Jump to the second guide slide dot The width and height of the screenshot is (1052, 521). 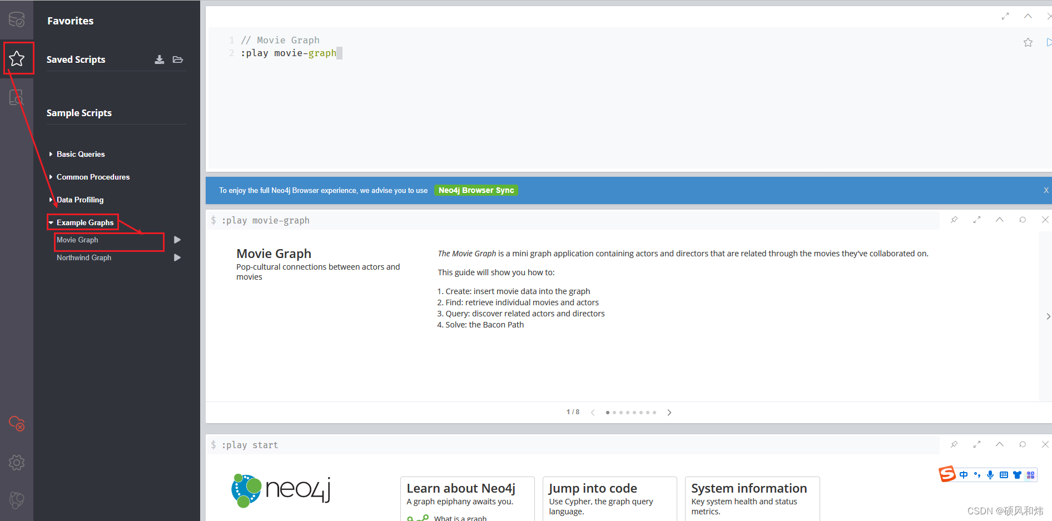tap(614, 413)
